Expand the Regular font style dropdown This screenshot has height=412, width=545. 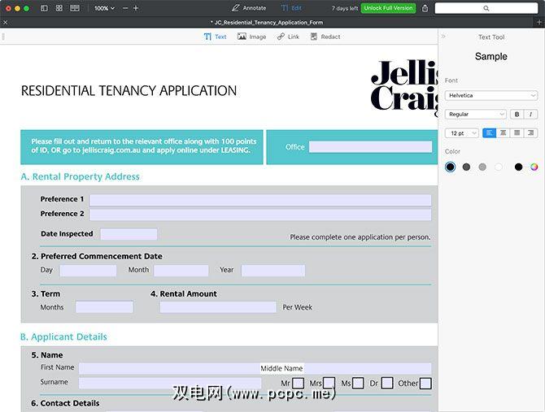point(476,115)
